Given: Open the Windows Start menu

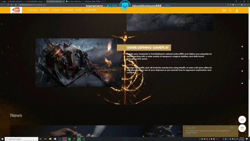Looking at the screenshot, I should click(2, 139).
